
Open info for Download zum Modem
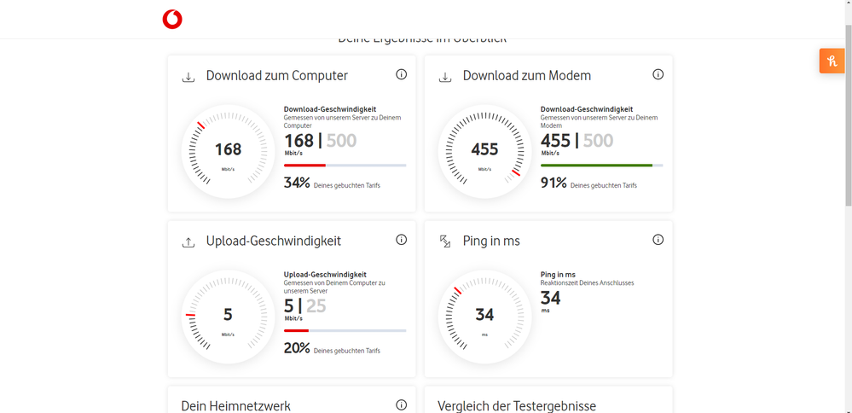pos(658,74)
